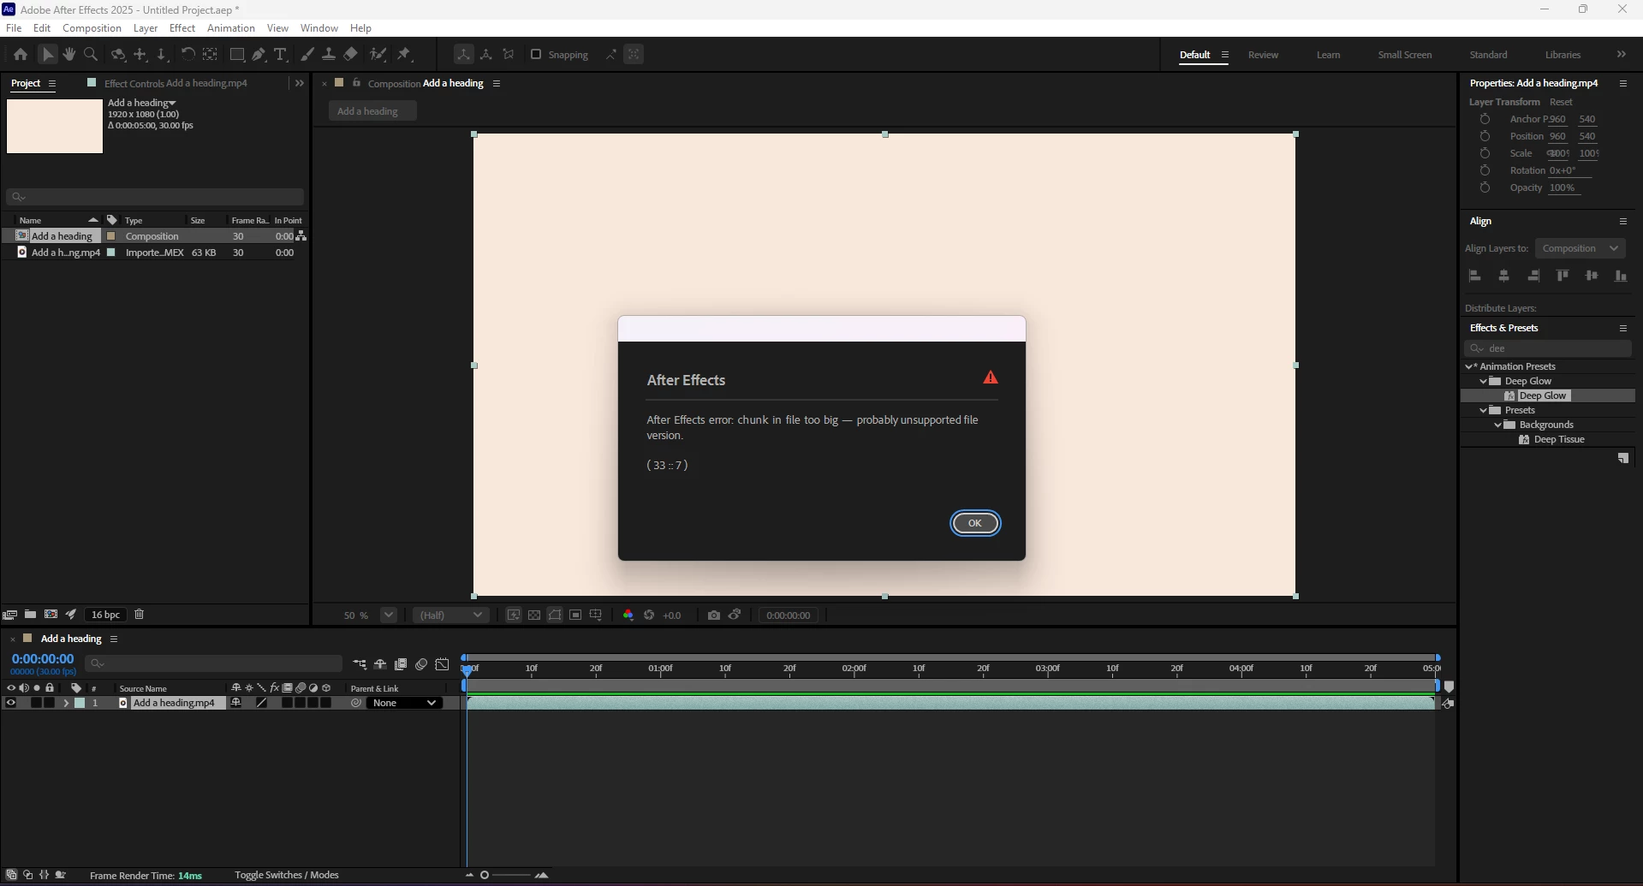
Task: Toggle Opacity stopwatch in Properties panel
Action: tap(1485, 187)
